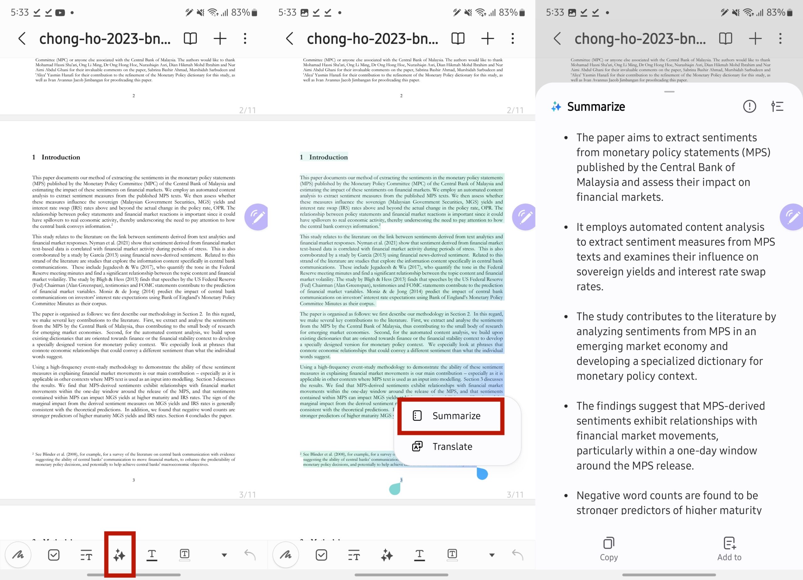Viewport: 803px width, 580px height.
Task: Tap the checkbox to-do icon in left screen toolbar
Action: point(53,555)
